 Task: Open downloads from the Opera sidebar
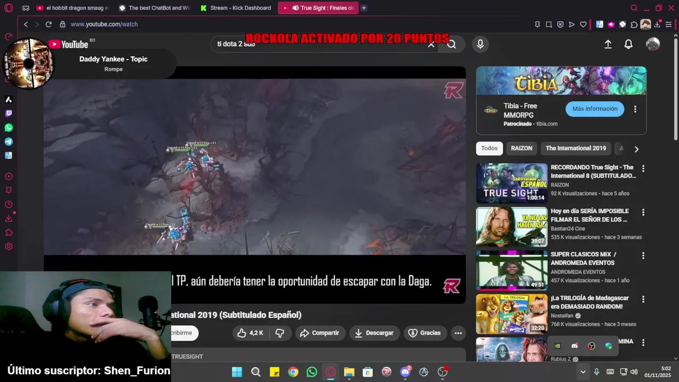click(8, 219)
